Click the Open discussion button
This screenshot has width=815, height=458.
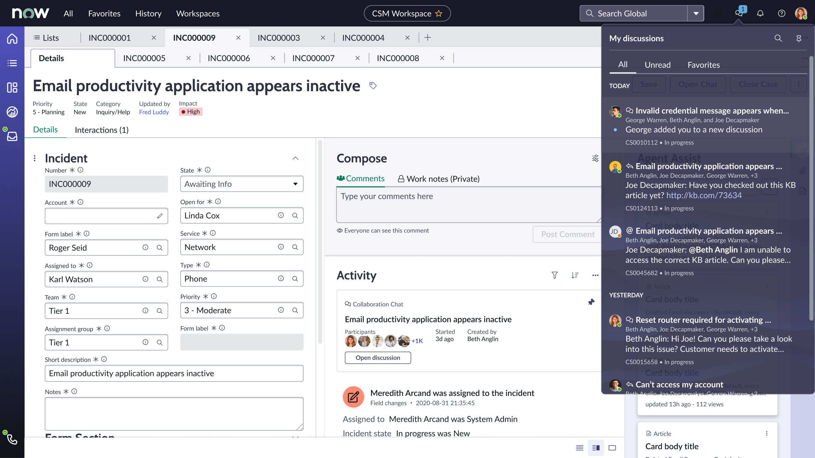point(378,358)
